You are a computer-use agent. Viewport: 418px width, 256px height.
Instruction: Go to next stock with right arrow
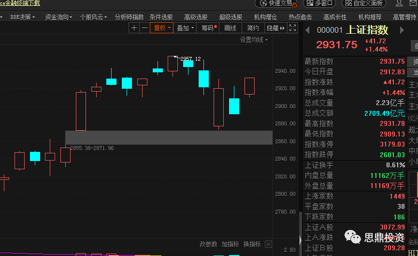pyautogui.click(x=402, y=30)
